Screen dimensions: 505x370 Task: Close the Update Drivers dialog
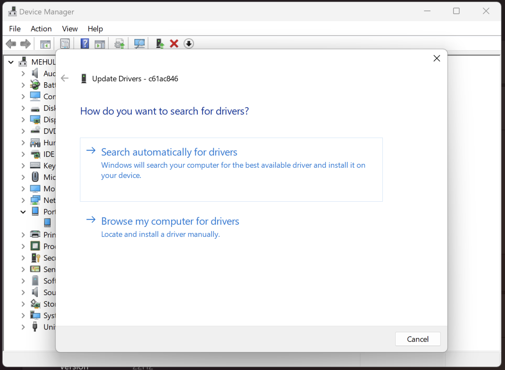pos(437,59)
